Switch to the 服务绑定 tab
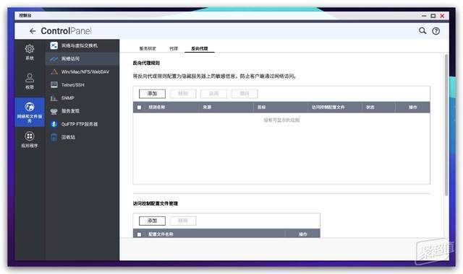 (x=148, y=48)
